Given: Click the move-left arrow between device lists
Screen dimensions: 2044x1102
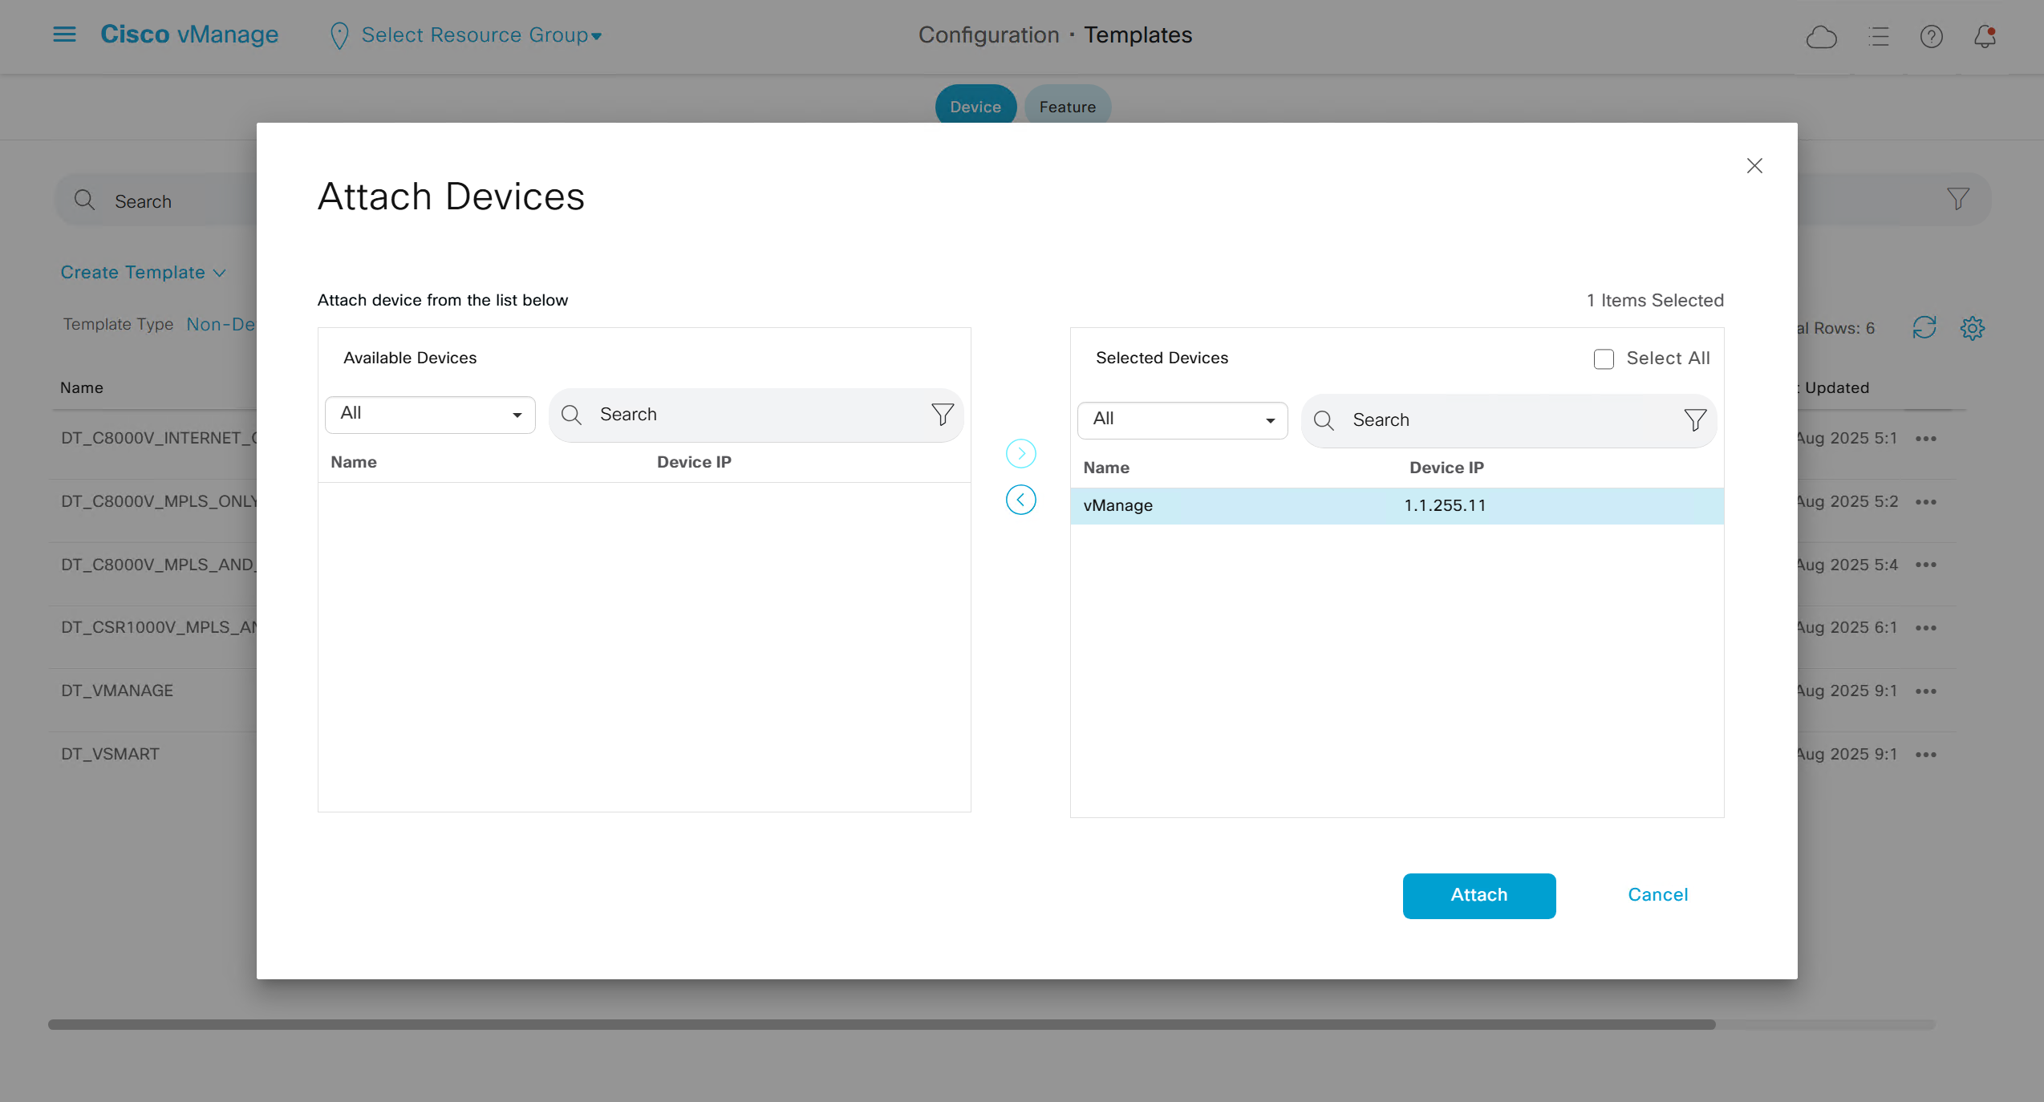Looking at the screenshot, I should click(1020, 500).
